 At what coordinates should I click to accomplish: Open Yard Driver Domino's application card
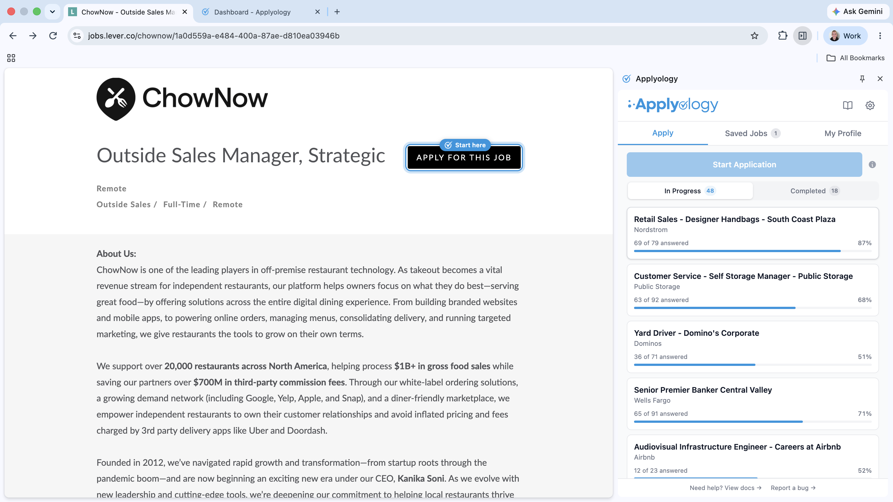point(753,347)
